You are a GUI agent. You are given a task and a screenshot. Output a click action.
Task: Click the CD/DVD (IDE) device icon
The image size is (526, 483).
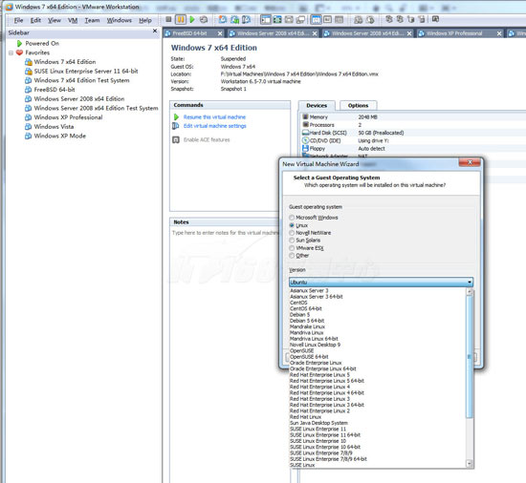pos(305,140)
